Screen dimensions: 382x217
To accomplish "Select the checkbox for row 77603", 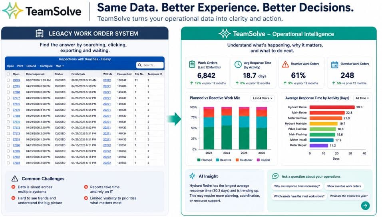I will (x=8, y=163).
